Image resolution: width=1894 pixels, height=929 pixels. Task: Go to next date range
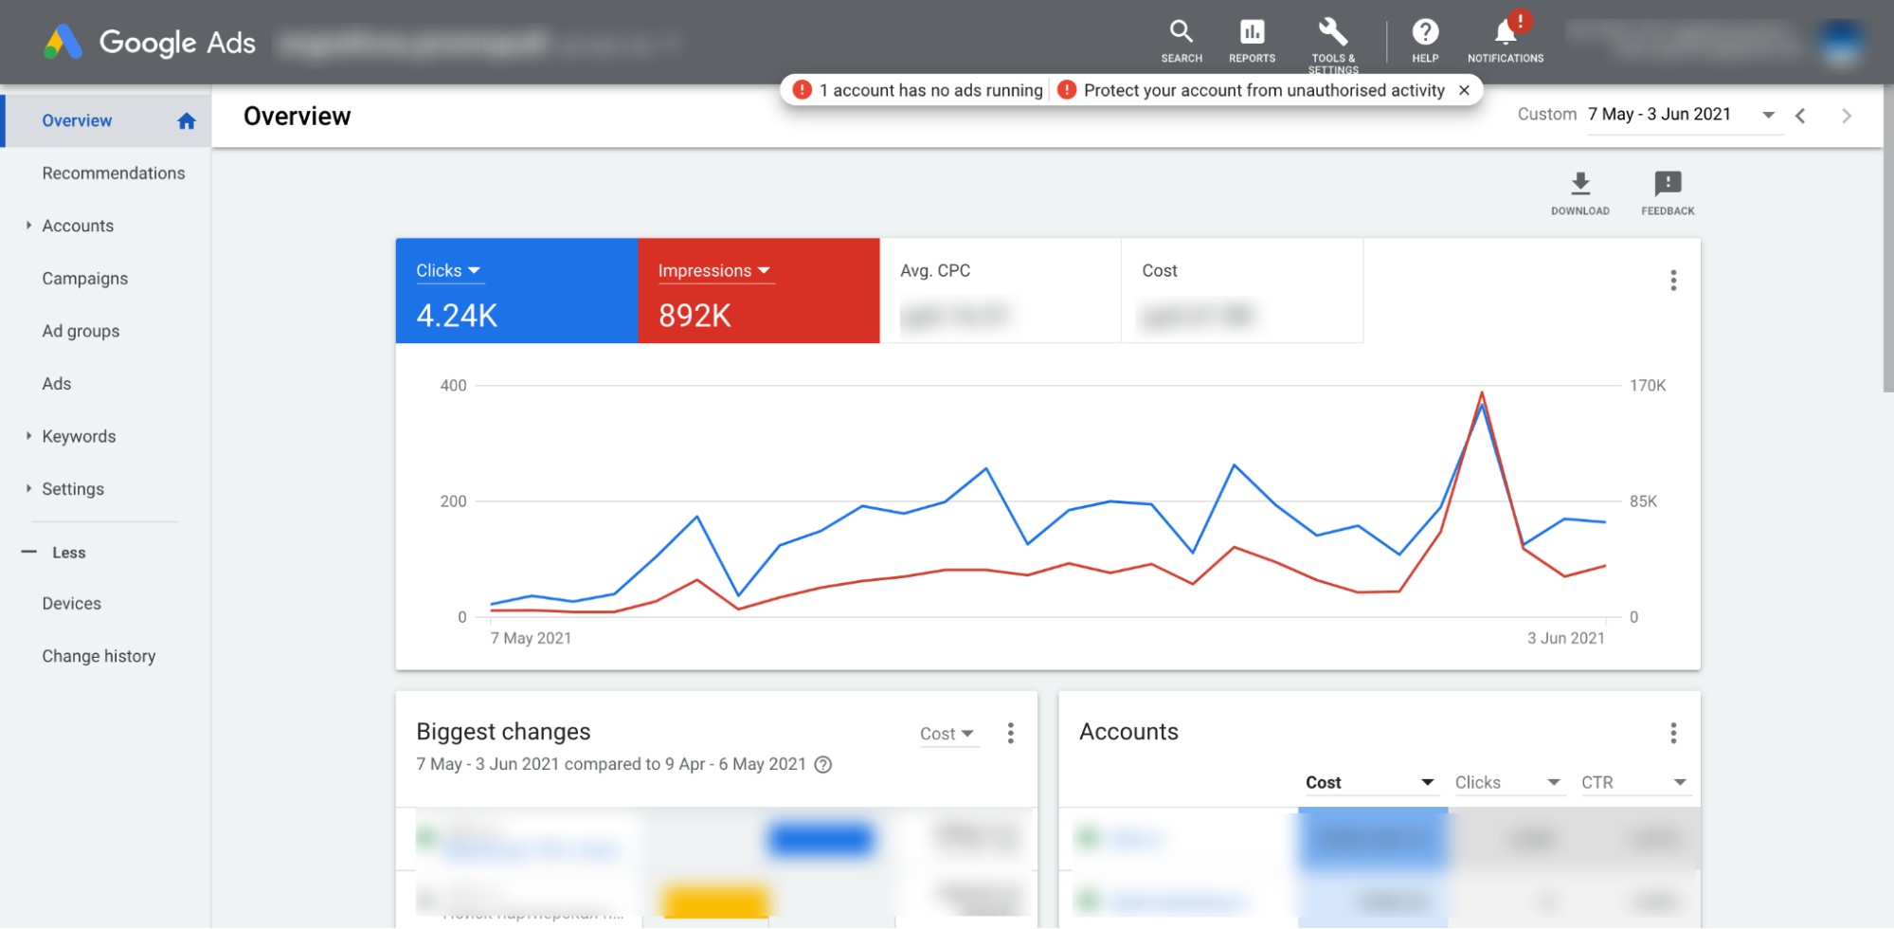(1846, 116)
